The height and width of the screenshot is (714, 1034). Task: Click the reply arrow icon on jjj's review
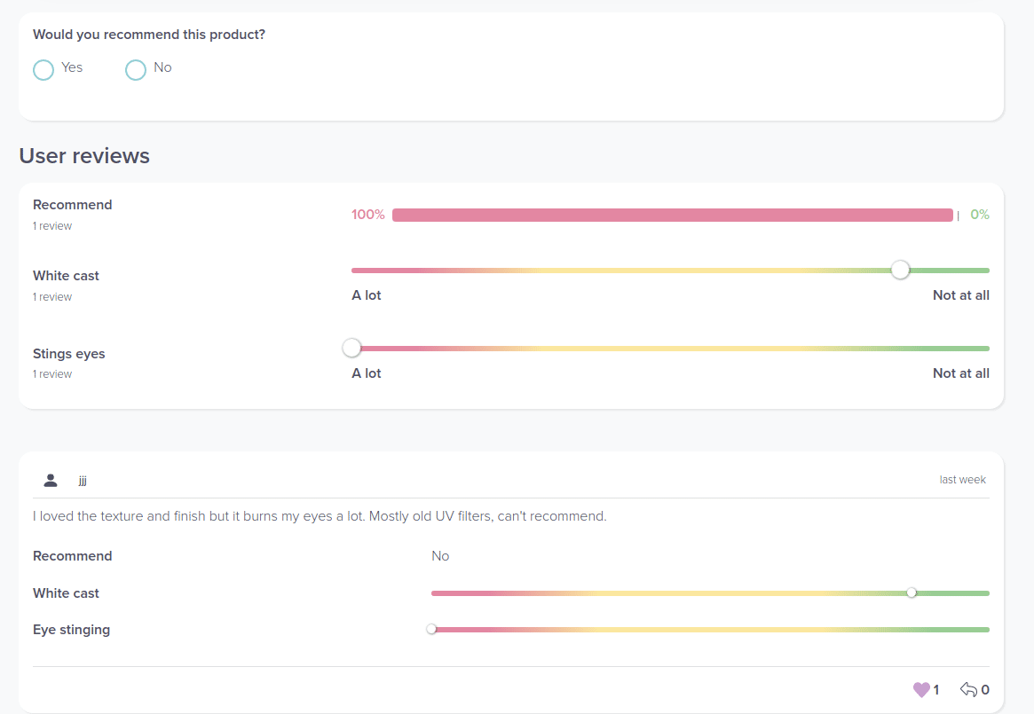coord(968,689)
